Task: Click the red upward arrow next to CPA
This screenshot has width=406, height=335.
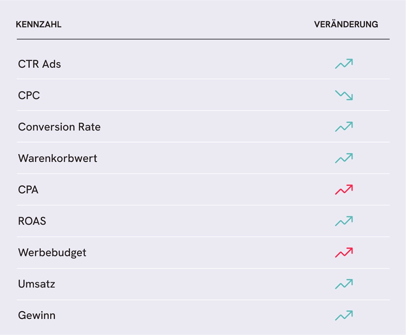Action: click(344, 190)
